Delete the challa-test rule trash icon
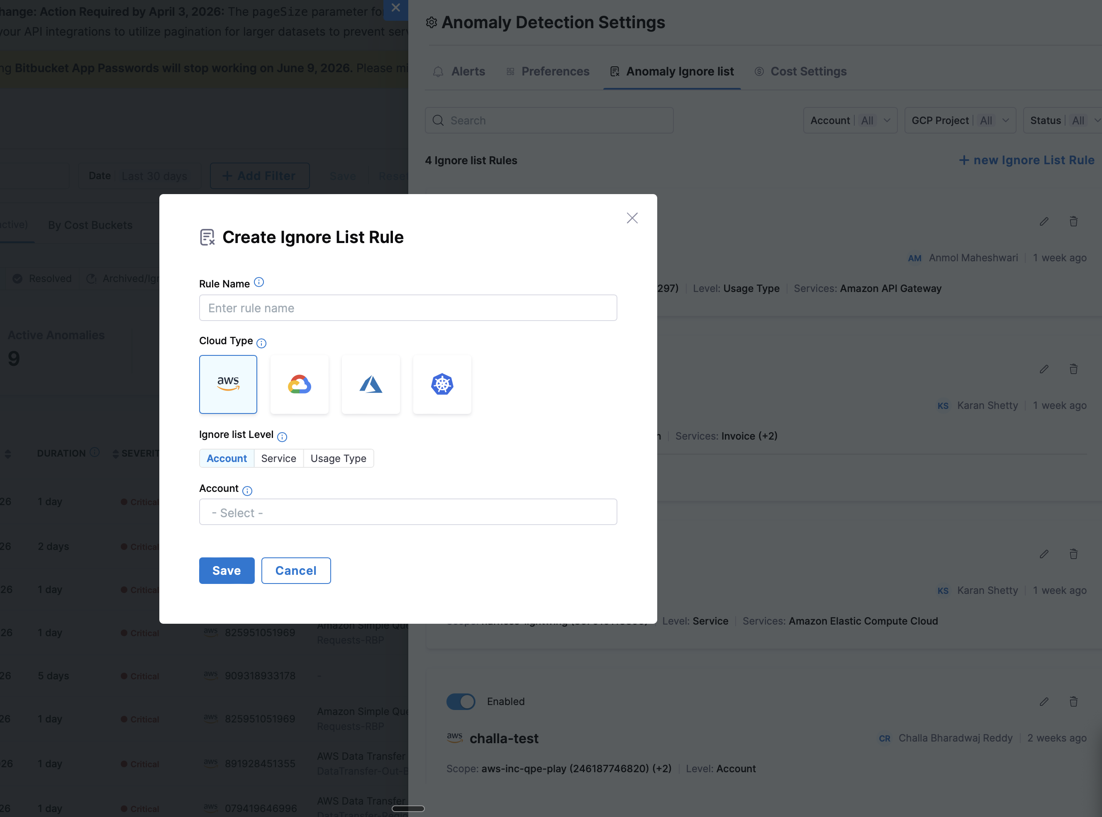The width and height of the screenshot is (1102, 817). [1073, 702]
